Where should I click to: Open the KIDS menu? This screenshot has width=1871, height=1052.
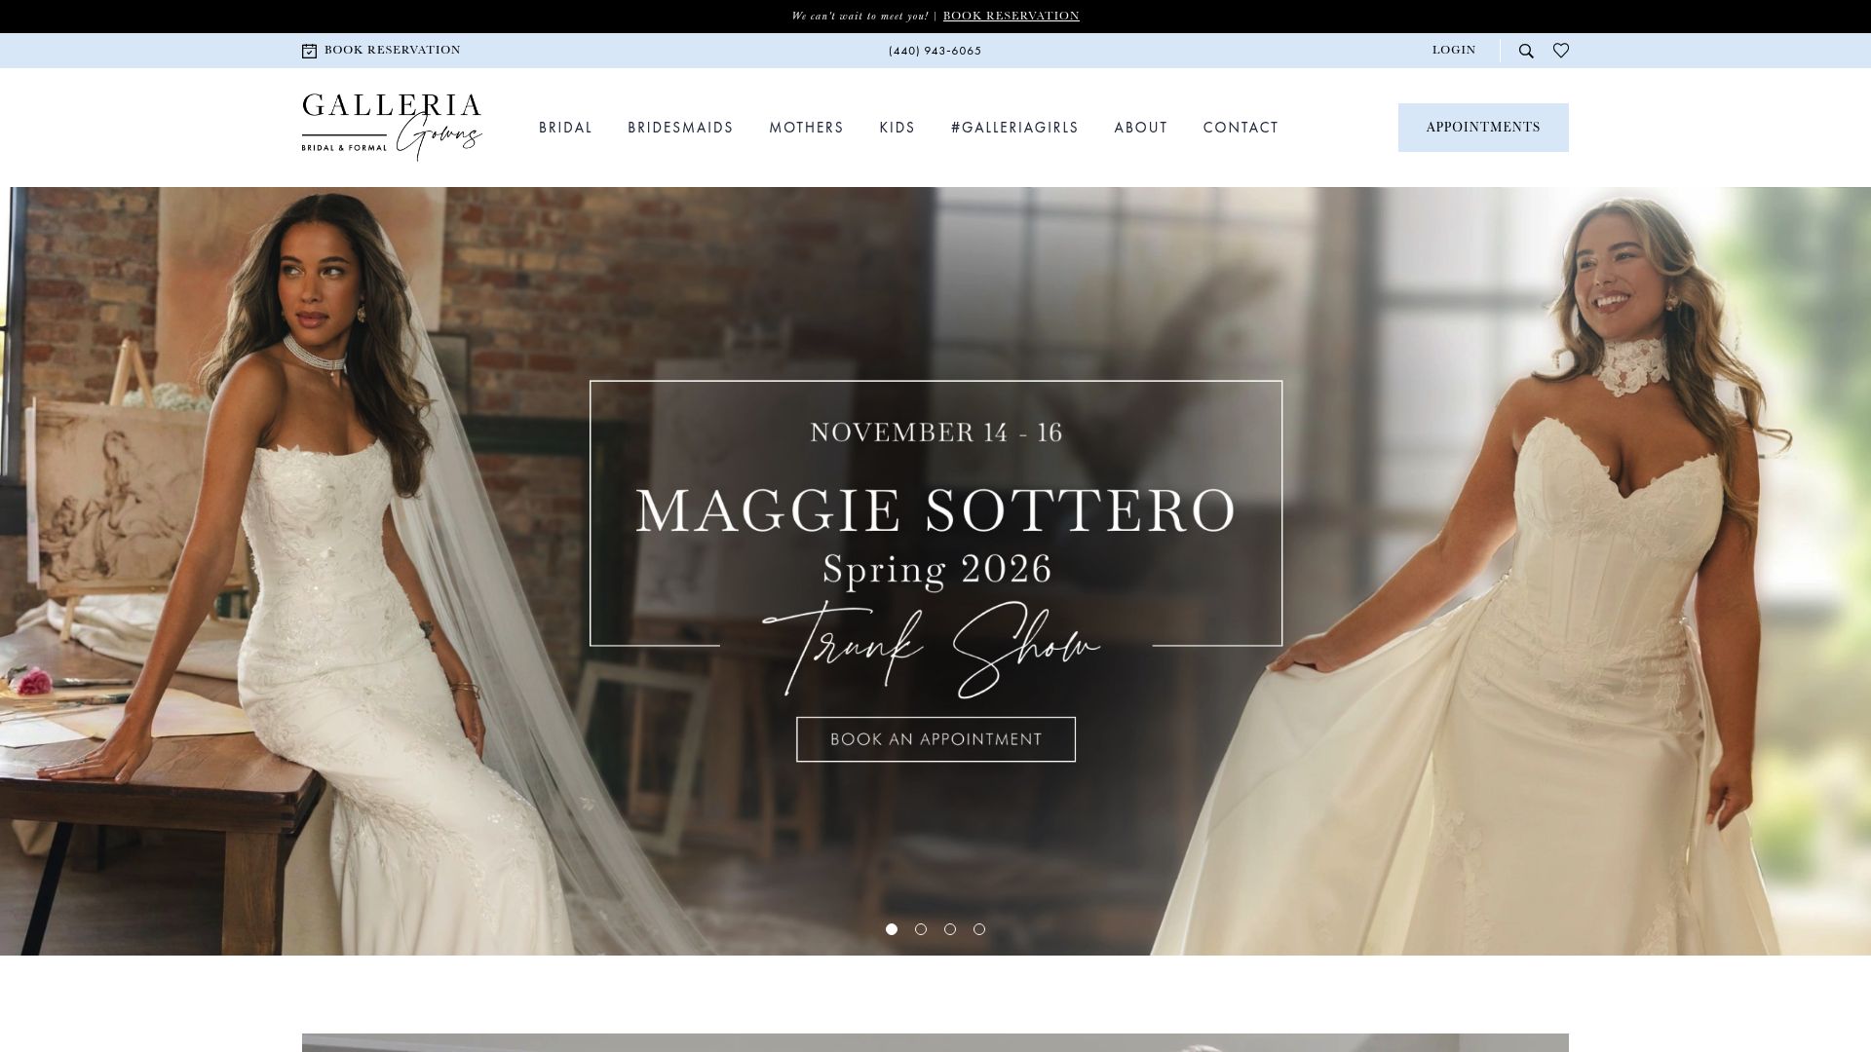click(x=896, y=128)
